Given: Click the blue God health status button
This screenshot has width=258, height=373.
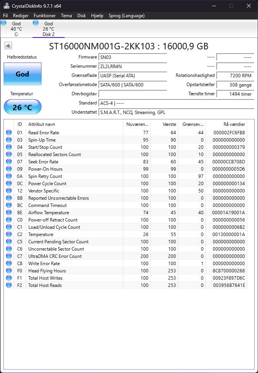Looking at the screenshot, I should click(22, 74).
